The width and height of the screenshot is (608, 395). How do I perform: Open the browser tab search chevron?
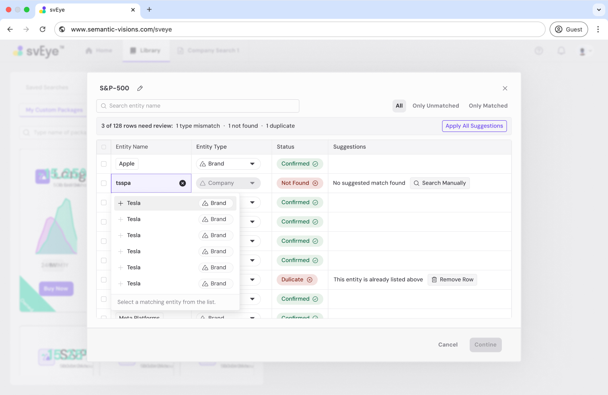click(599, 10)
